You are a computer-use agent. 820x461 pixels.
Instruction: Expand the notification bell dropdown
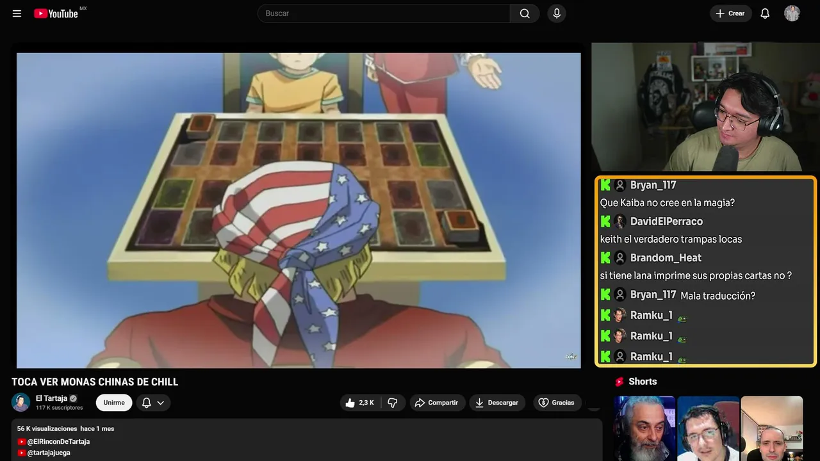[x=153, y=403]
